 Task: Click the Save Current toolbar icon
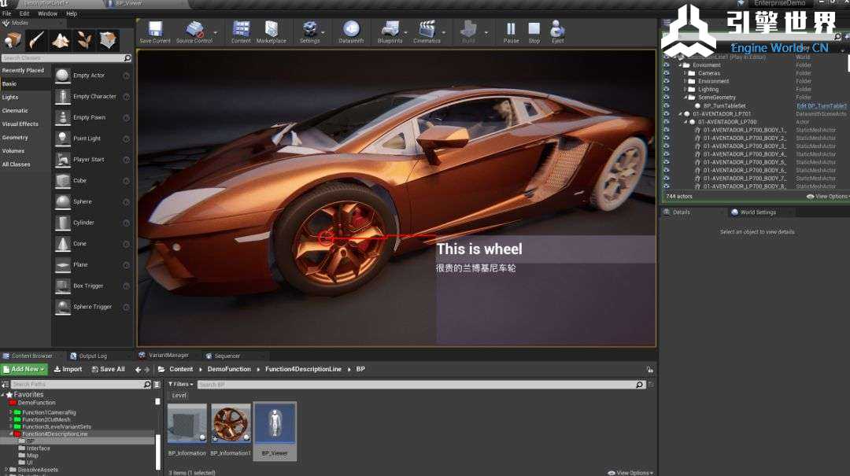click(x=155, y=29)
